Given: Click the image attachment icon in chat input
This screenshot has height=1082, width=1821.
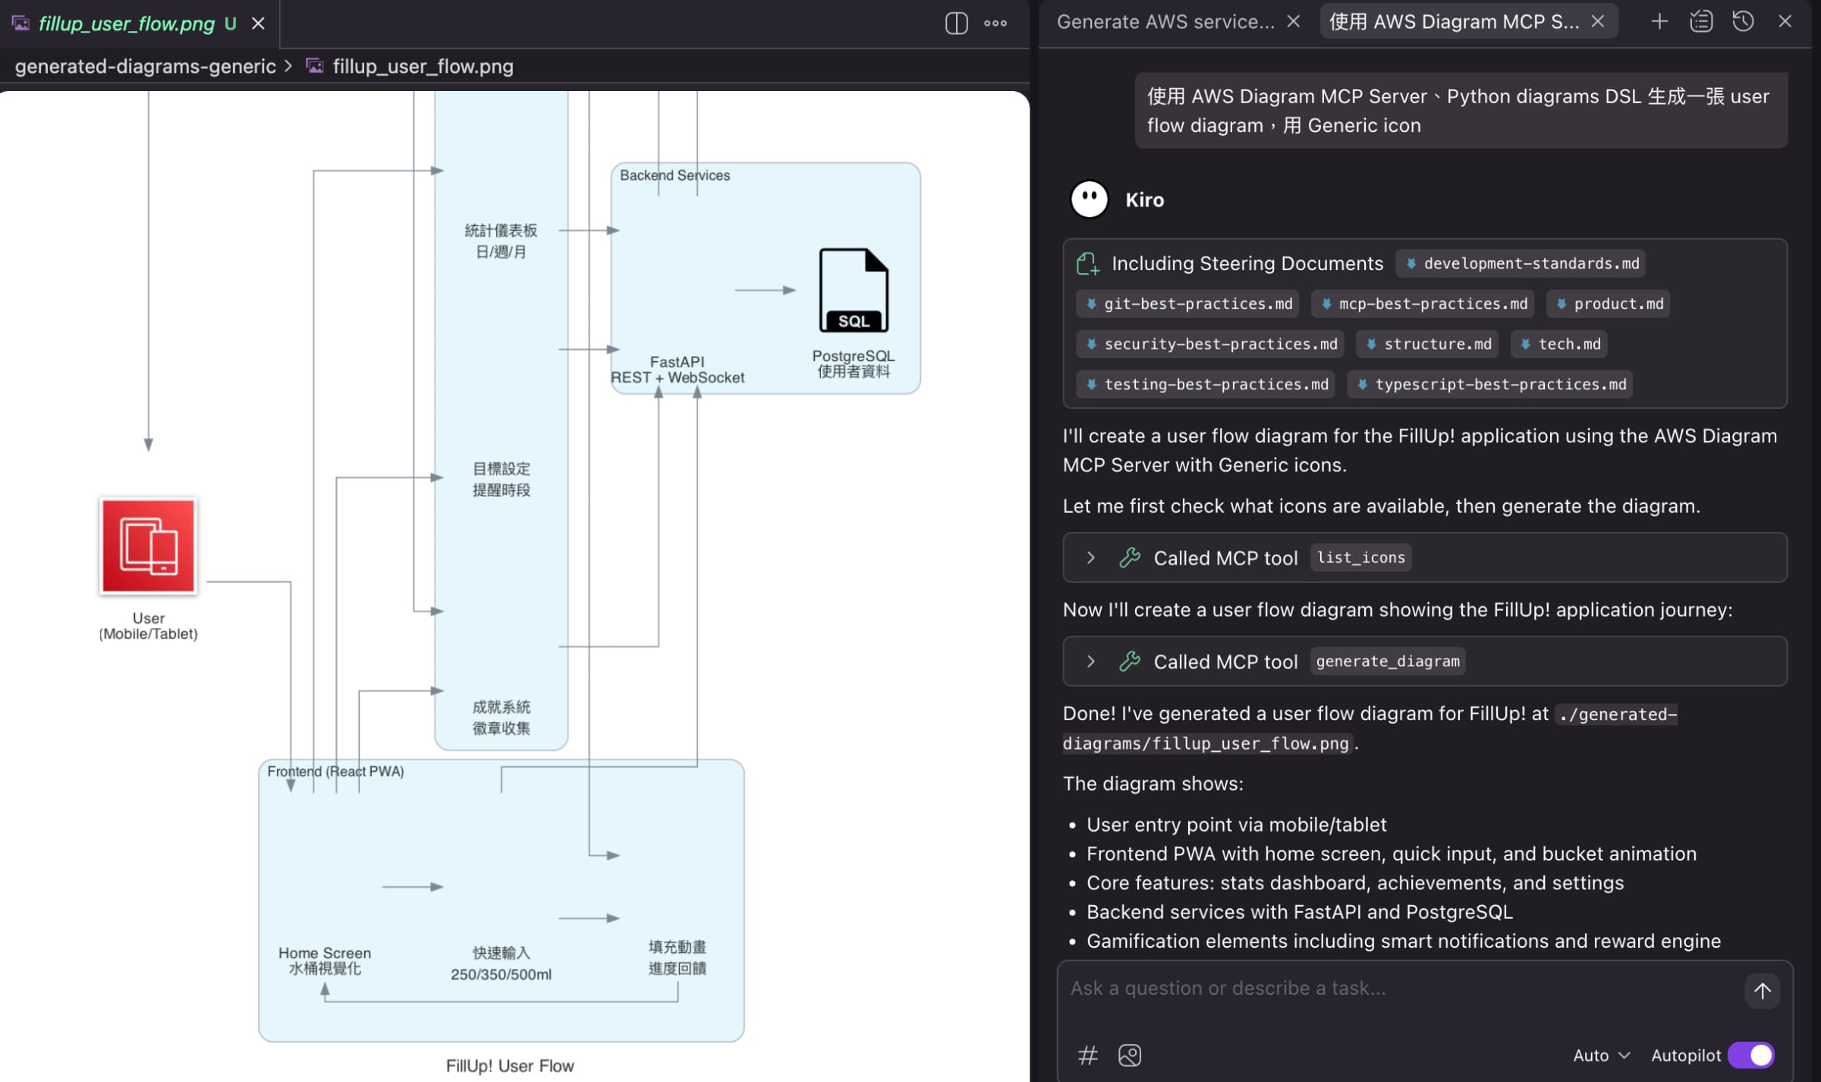Looking at the screenshot, I should [x=1130, y=1055].
